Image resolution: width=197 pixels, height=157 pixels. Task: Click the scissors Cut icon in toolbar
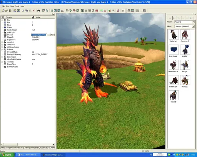click(x=23, y=11)
